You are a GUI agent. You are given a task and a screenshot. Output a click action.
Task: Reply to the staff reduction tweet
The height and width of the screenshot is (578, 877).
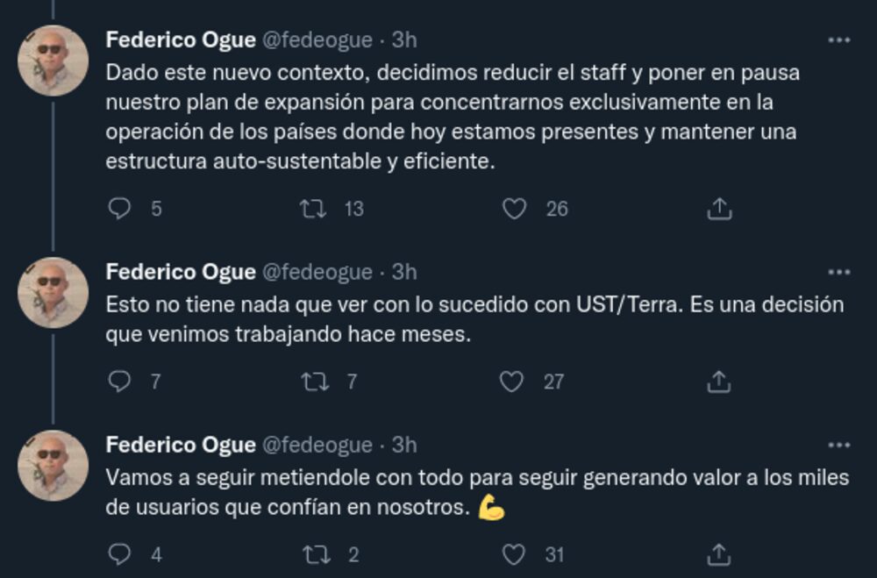(118, 209)
